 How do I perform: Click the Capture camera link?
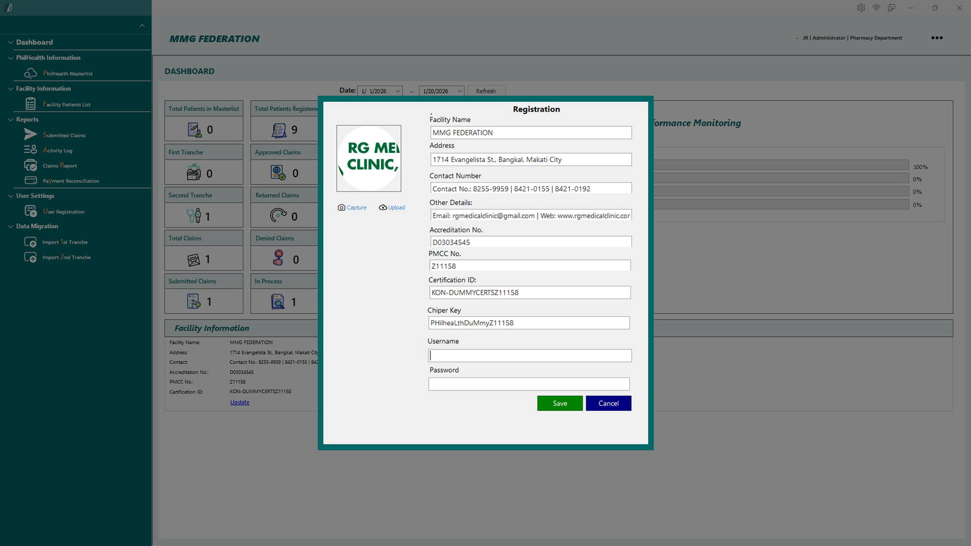click(x=352, y=207)
